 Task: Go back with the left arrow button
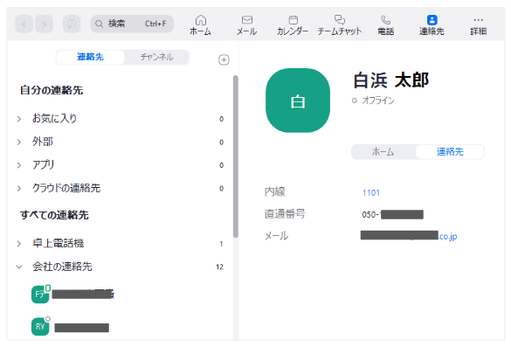24,24
